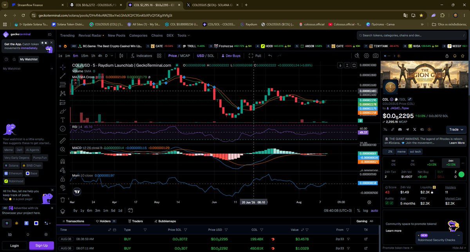Click the token search field
The image size is (470, 252).
point(412,36)
